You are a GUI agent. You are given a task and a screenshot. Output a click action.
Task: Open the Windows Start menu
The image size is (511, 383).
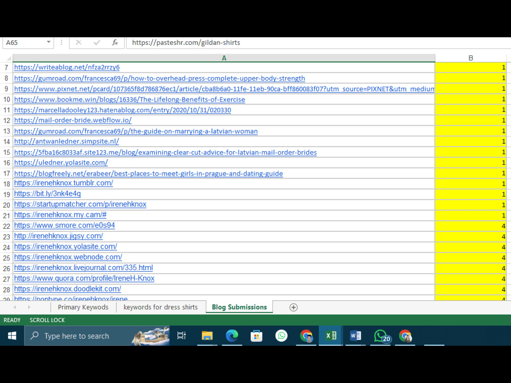point(12,336)
